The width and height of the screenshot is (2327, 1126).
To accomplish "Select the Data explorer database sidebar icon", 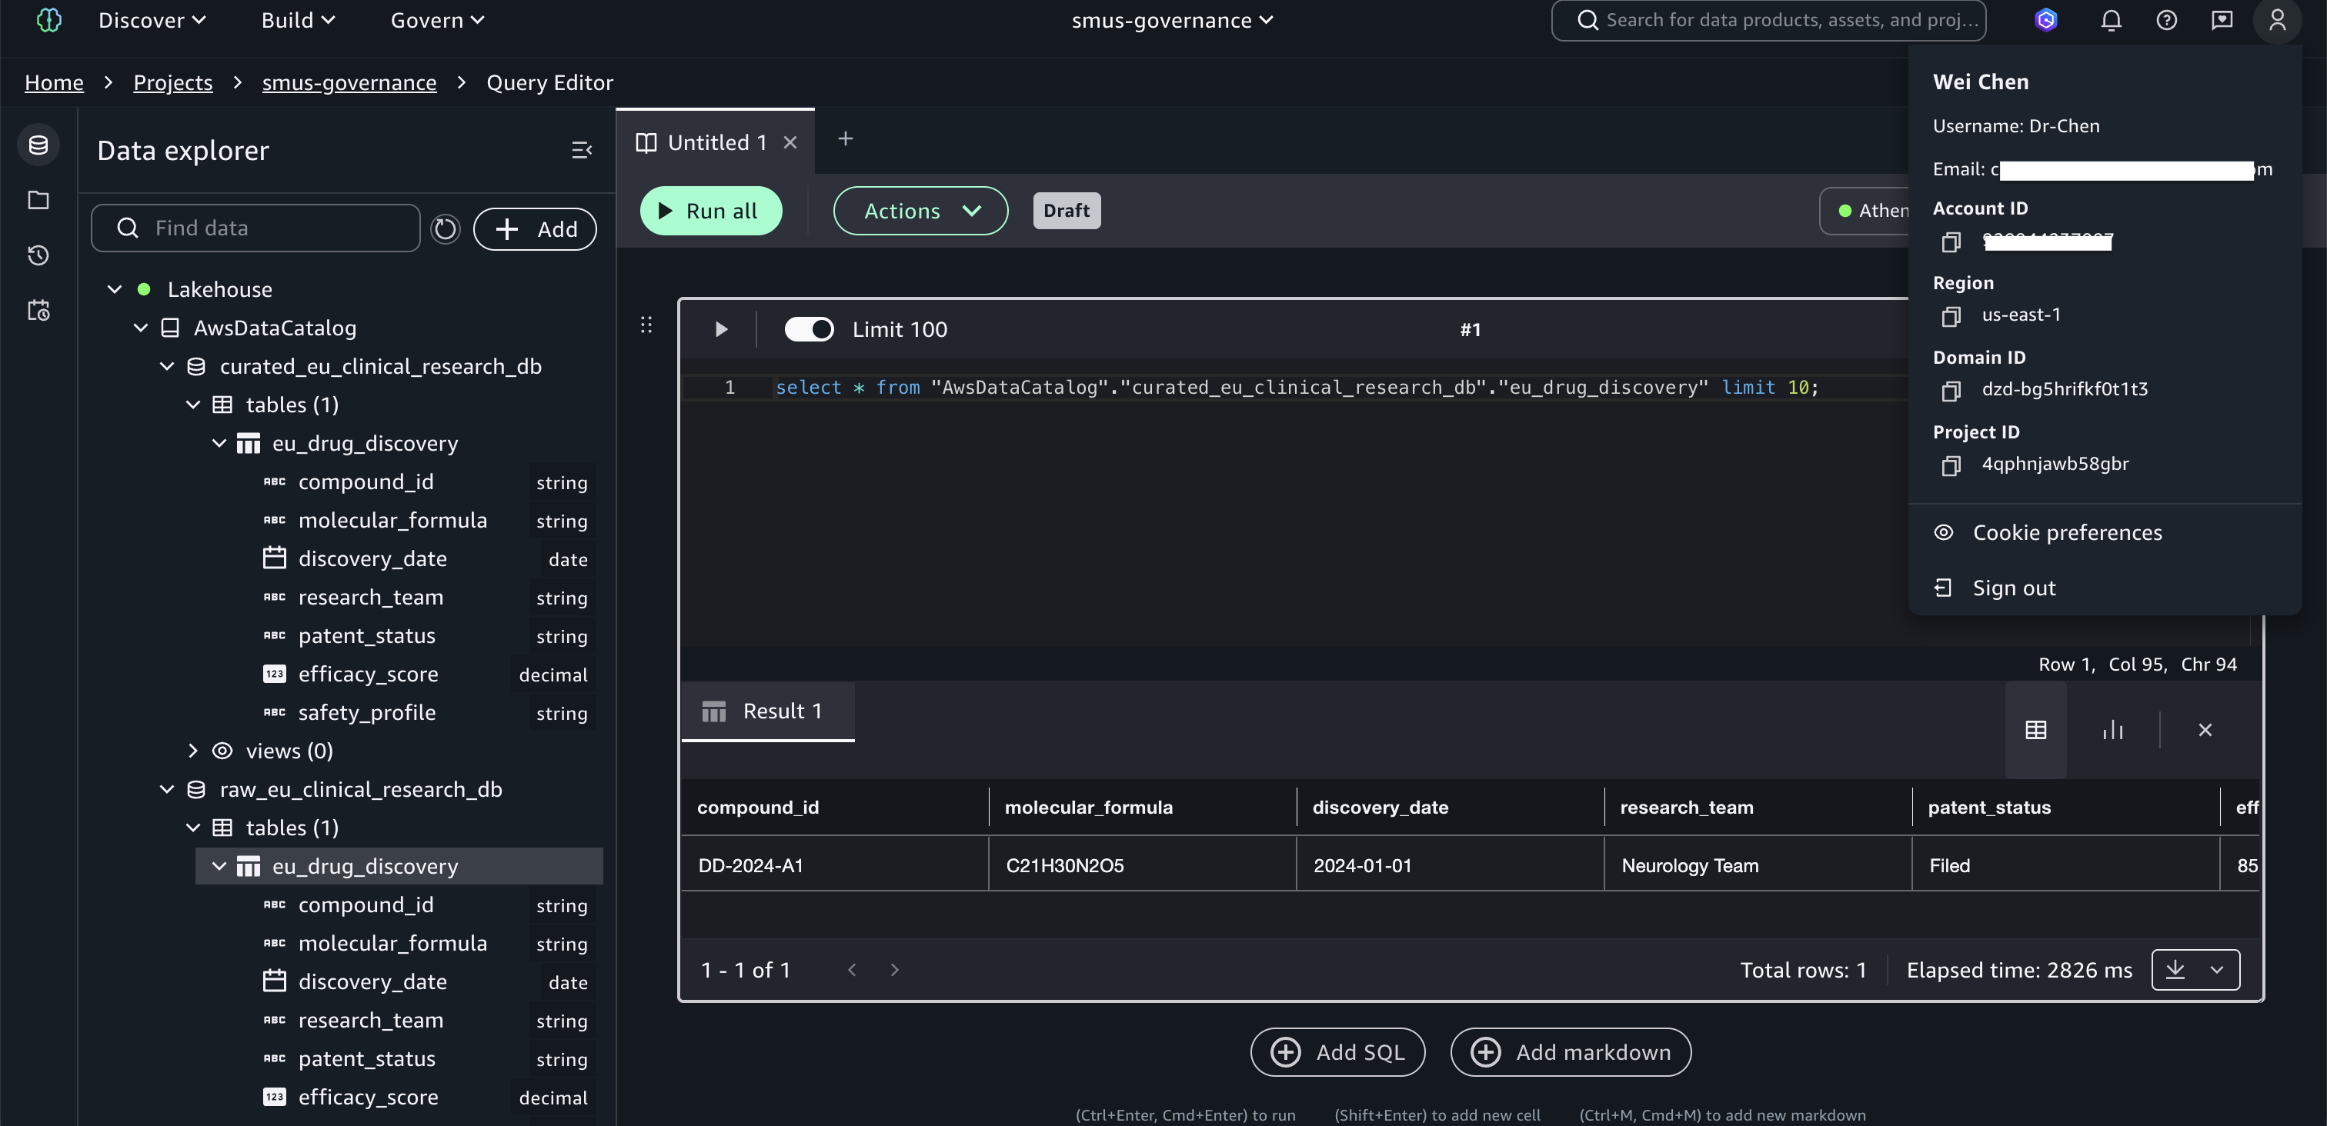I will [38, 145].
